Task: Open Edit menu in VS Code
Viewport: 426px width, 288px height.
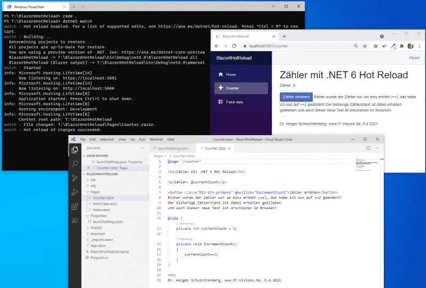Action: [x=92, y=139]
